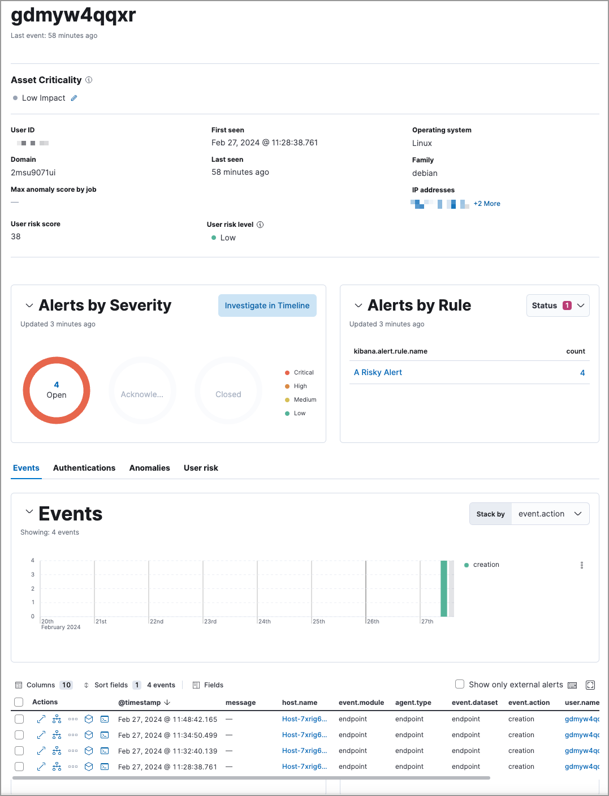
Task: Open the A Risky Alert rule link
Action: [378, 372]
